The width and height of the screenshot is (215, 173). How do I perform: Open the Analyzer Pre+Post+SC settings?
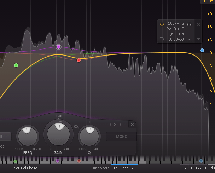tap(123, 168)
